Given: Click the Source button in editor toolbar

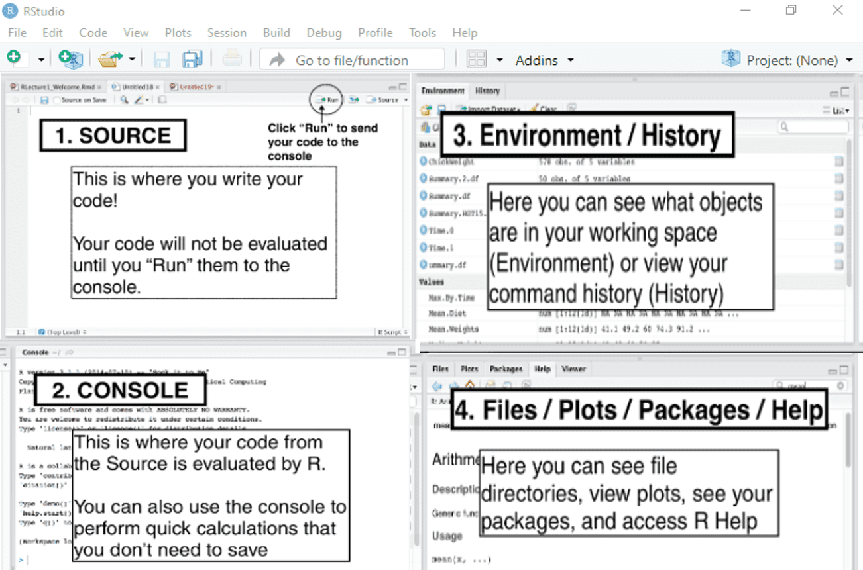Looking at the screenshot, I should coord(382,99).
